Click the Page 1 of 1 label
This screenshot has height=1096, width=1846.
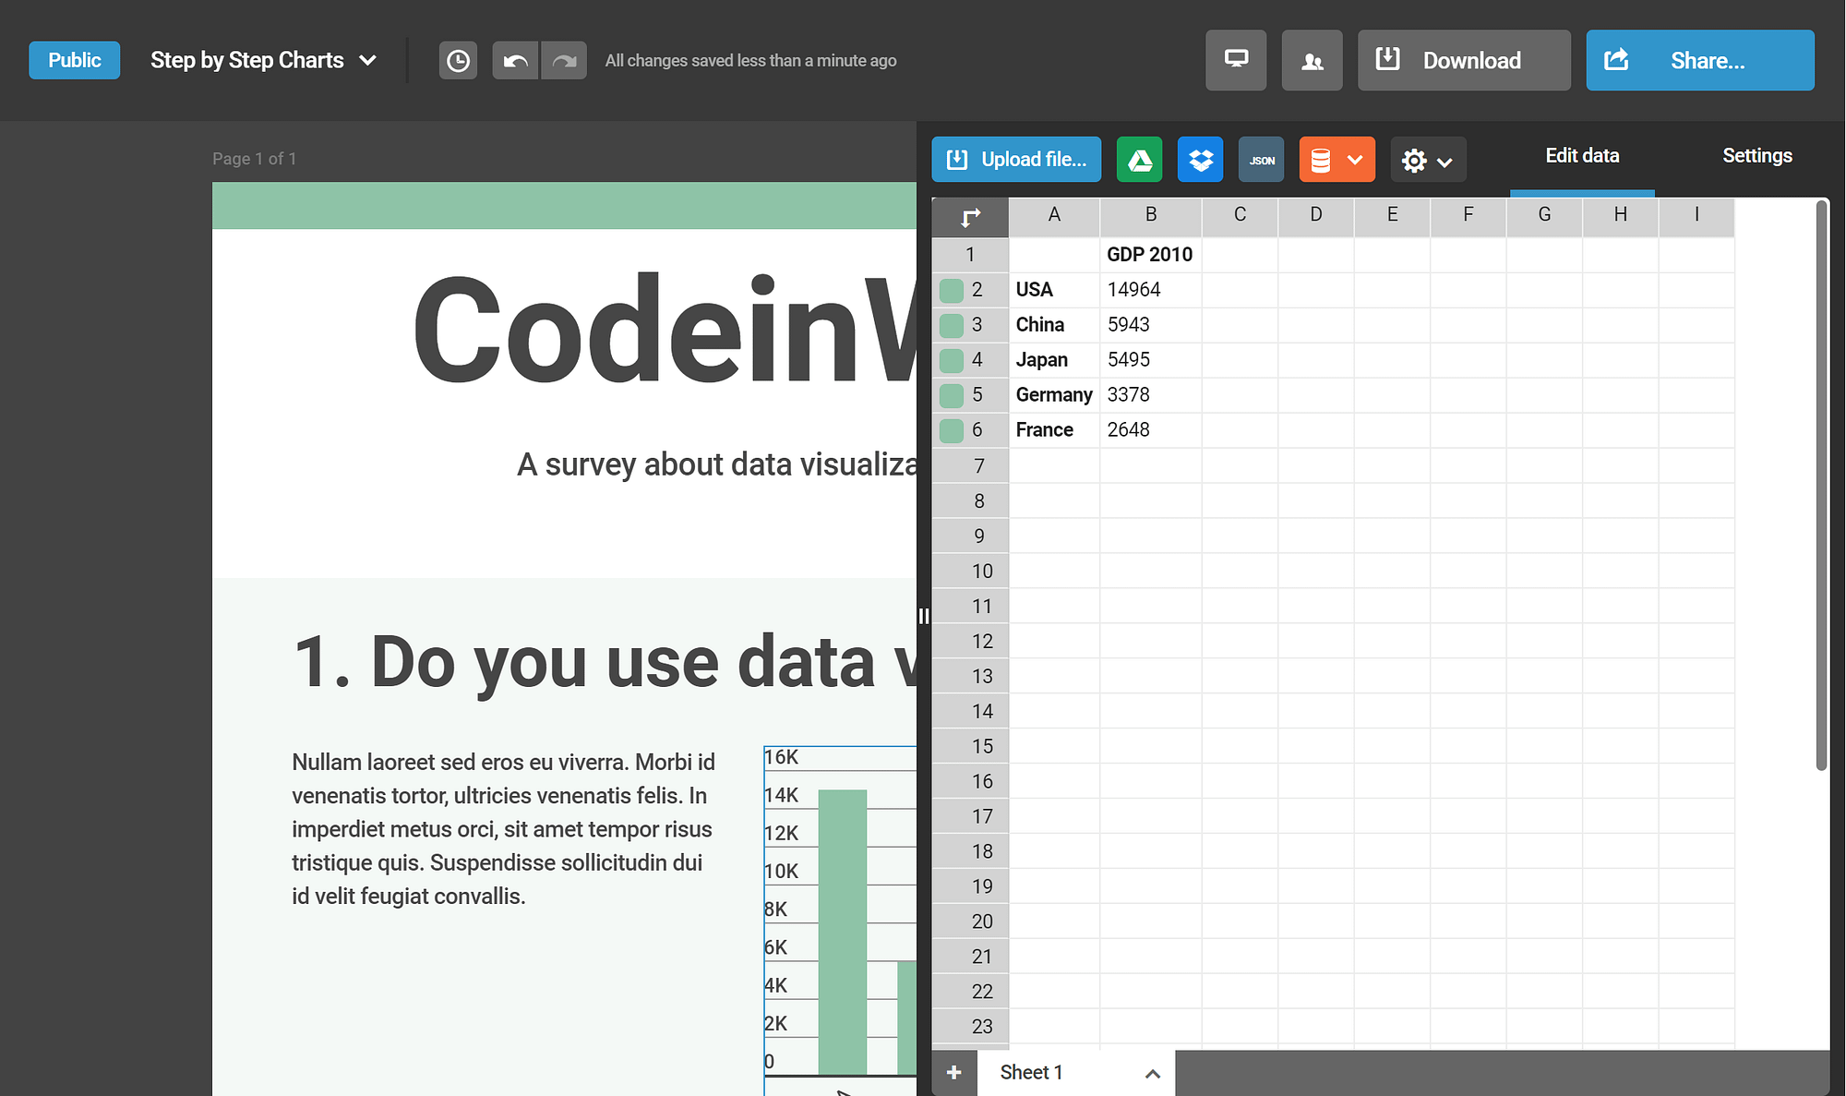pos(255,159)
